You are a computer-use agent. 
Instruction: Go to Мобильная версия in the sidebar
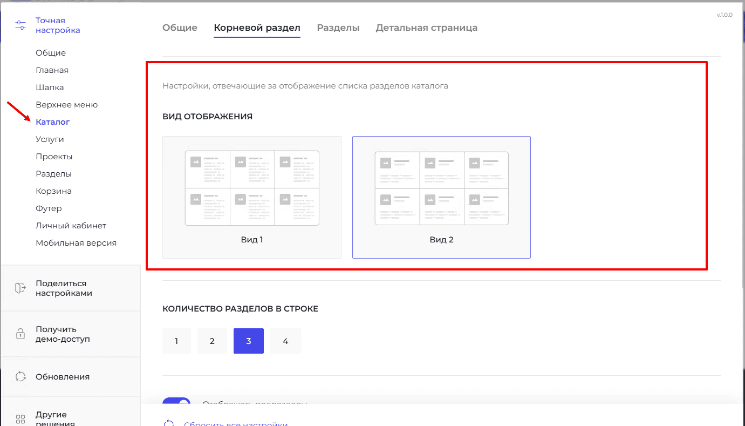point(76,243)
